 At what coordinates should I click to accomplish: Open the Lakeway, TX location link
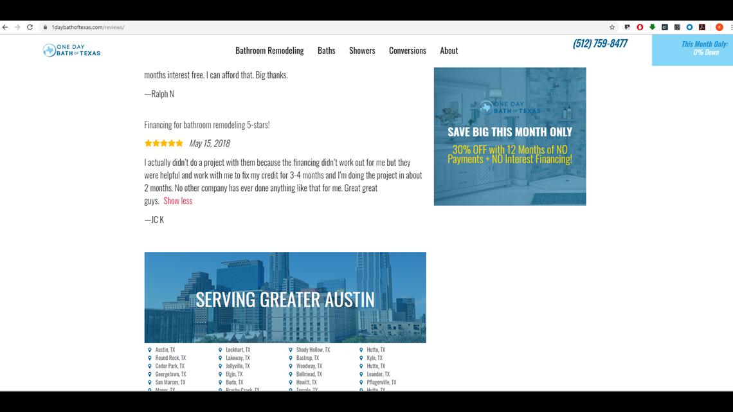coord(238,358)
